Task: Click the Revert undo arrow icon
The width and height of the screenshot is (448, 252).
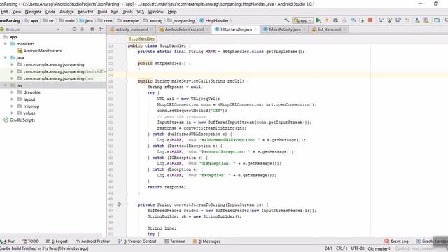Action: point(407,20)
